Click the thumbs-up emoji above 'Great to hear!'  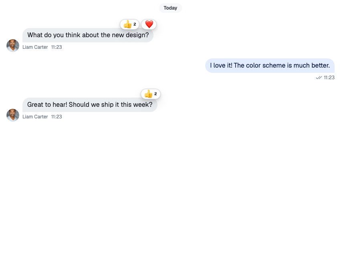pos(149,94)
